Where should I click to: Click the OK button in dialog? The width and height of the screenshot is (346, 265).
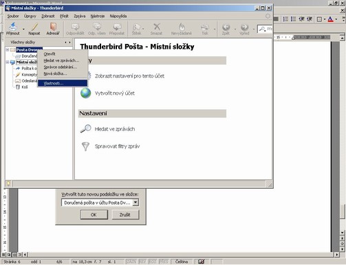click(94, 215)
